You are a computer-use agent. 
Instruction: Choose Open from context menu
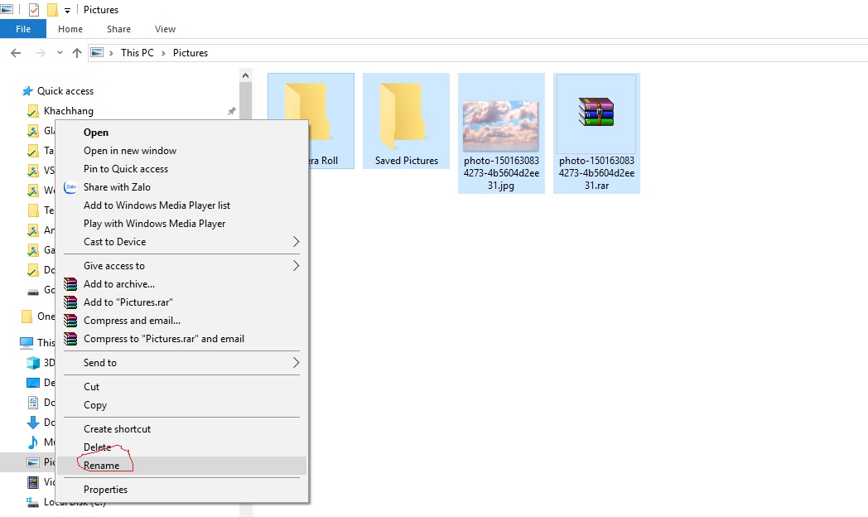pyautogui.click(x=181, y=133)
